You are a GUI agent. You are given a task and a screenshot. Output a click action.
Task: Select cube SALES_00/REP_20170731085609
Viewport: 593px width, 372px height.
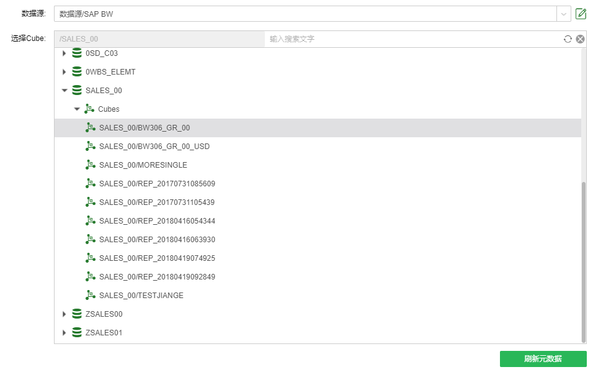pyautogui.click(x=157, y=183)
